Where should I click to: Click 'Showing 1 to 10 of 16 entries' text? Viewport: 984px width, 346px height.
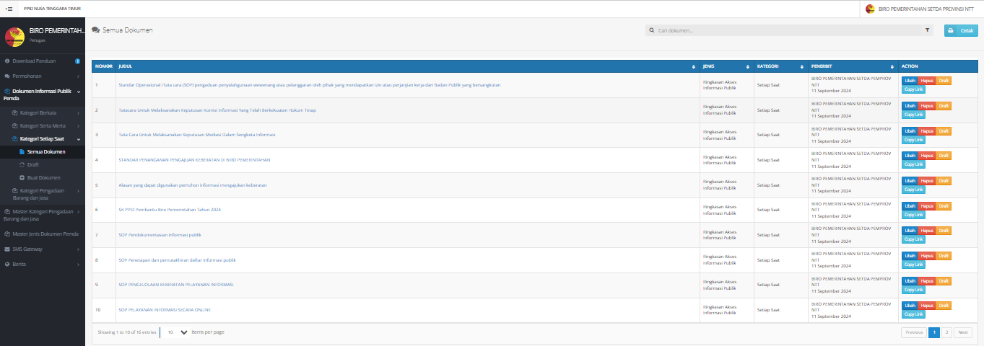(126, 332)
